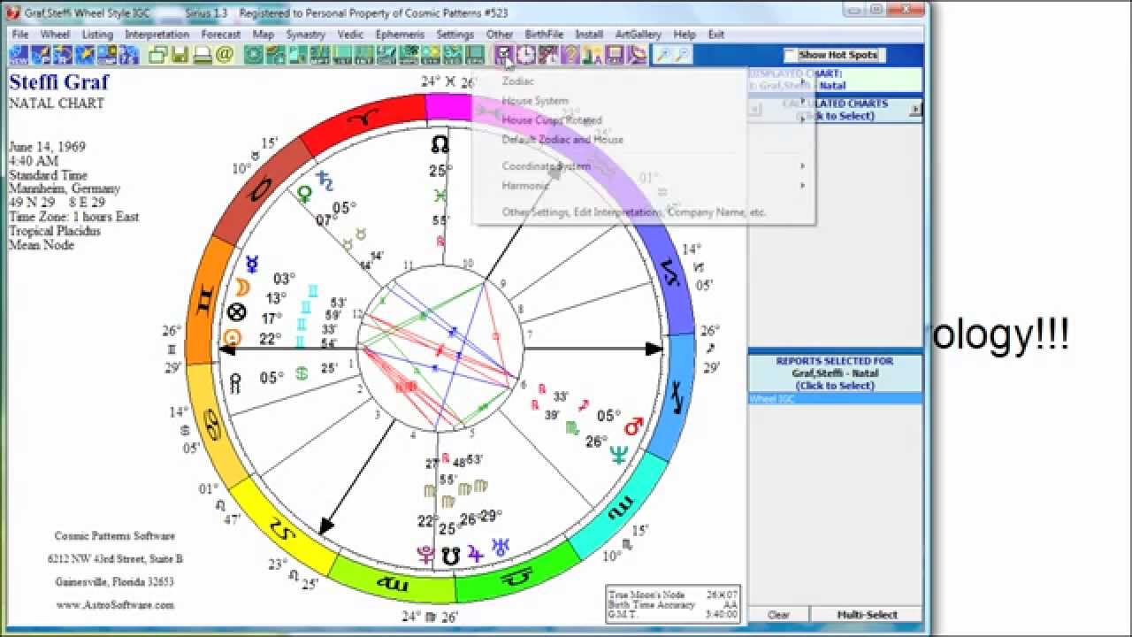Open the Forecast menu
This screenshot has height=637, width=1132.
coord(221,35)
